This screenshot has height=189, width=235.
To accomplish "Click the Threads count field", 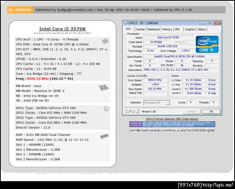I will click(x=213, y=102).
